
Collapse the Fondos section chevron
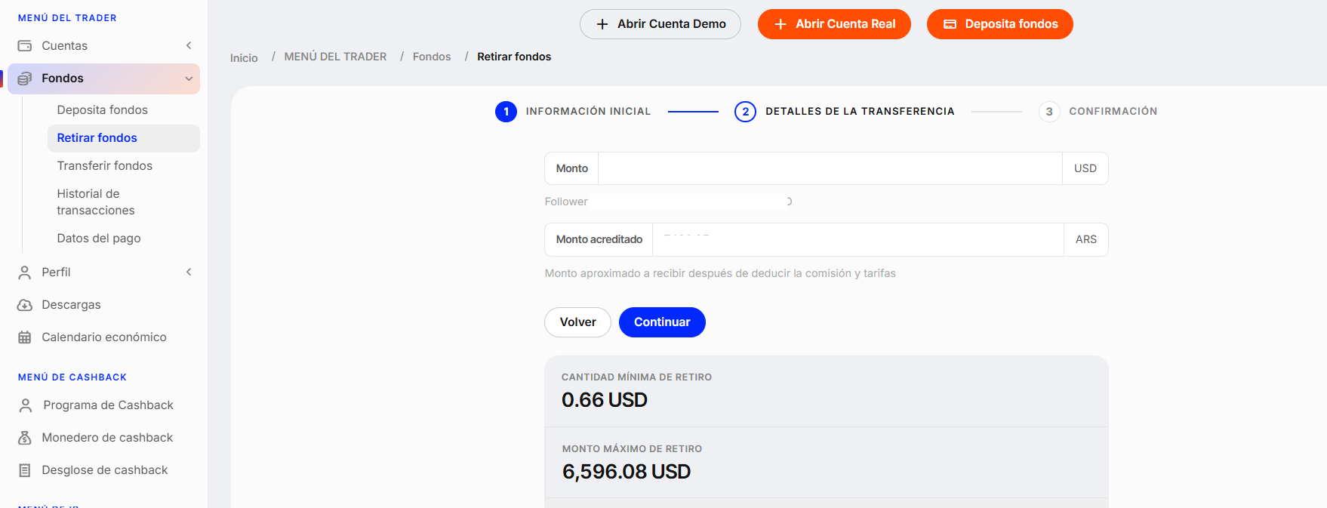189,79
